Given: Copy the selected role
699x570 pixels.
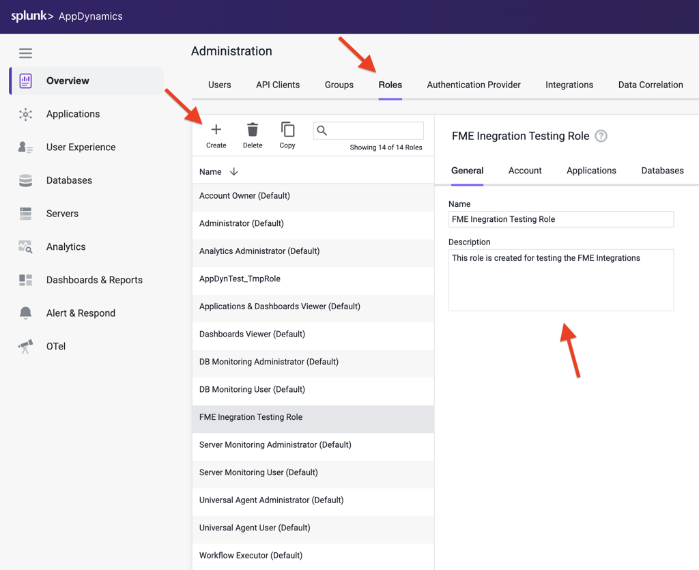Looking at the screenshot, I should [287, 130].
